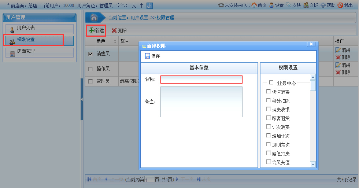Select the 最高权限 remark cell
Viewport: 359px width, 188px height.
[x=129, y=81]
